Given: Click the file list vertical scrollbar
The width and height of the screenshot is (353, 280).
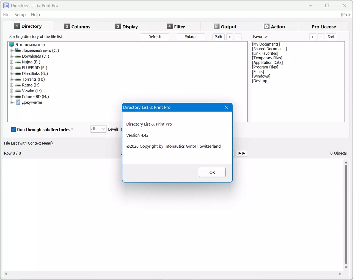Looking at the screenshot, I should (346, 214).
